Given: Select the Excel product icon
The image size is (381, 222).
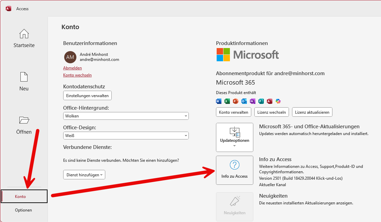Looking at the screenshot, I should [227, 101].
